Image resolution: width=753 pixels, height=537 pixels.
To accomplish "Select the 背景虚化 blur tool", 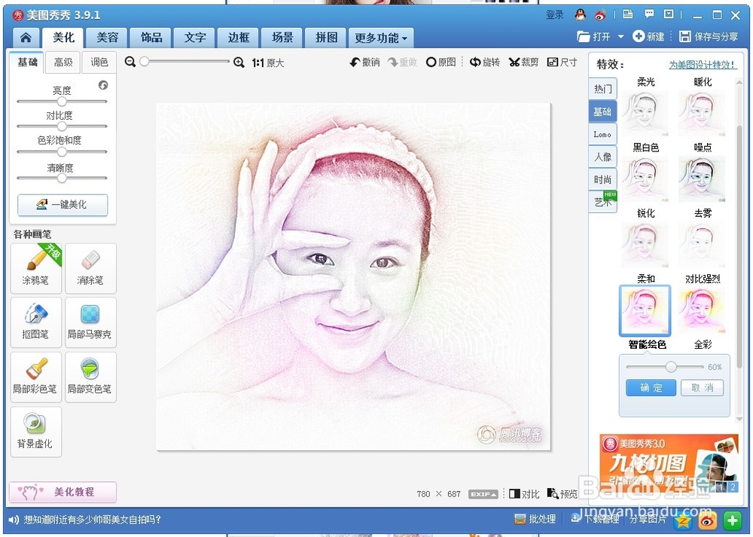I will (x=36, y=432).
